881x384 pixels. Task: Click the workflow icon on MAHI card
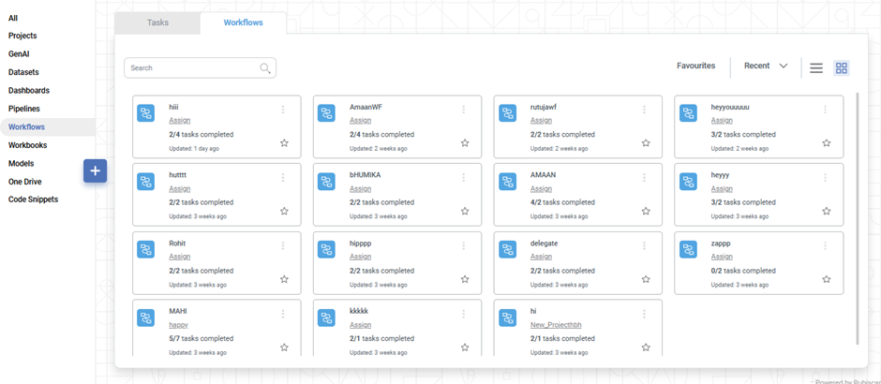click(x=146, y=318)
